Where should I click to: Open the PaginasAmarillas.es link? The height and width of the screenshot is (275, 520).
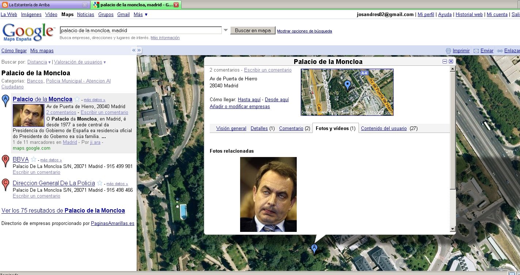pos(113,224)
